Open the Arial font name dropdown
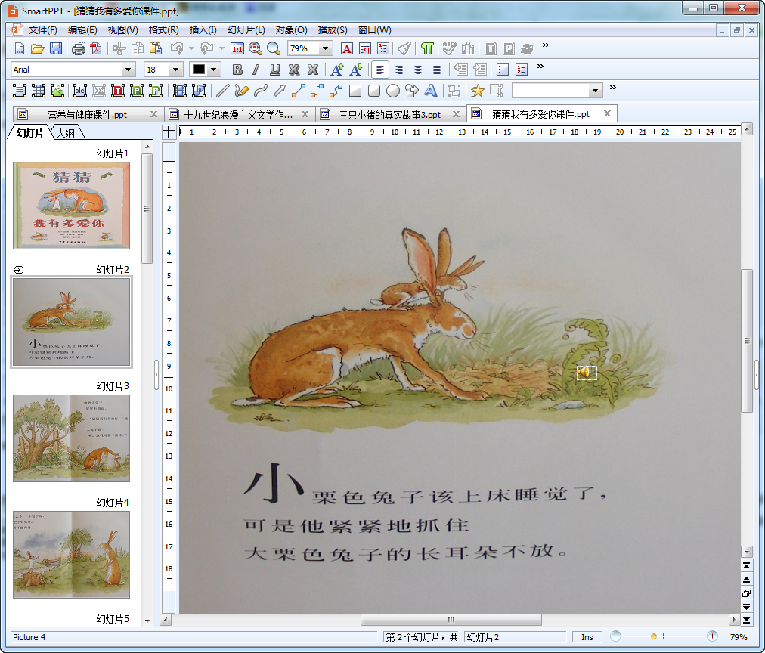Screen dimensions: 765x653 tap(128, 70)
